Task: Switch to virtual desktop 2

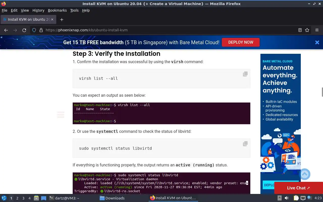Action: [17, 198]
